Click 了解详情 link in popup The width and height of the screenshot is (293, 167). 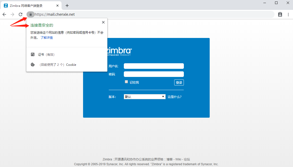pos(47,37)
